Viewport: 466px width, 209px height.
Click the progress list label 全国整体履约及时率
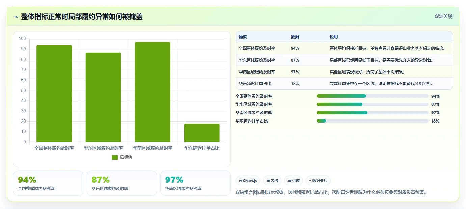point(254,96)
